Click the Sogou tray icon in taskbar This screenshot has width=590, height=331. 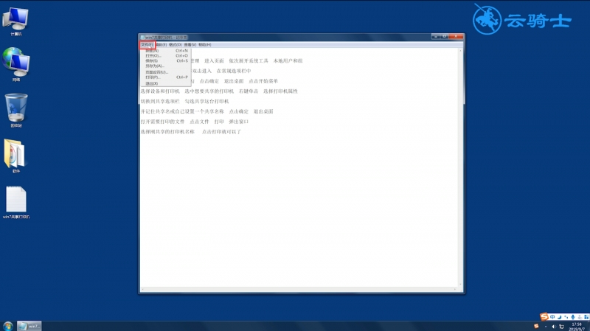click(536, 326)
